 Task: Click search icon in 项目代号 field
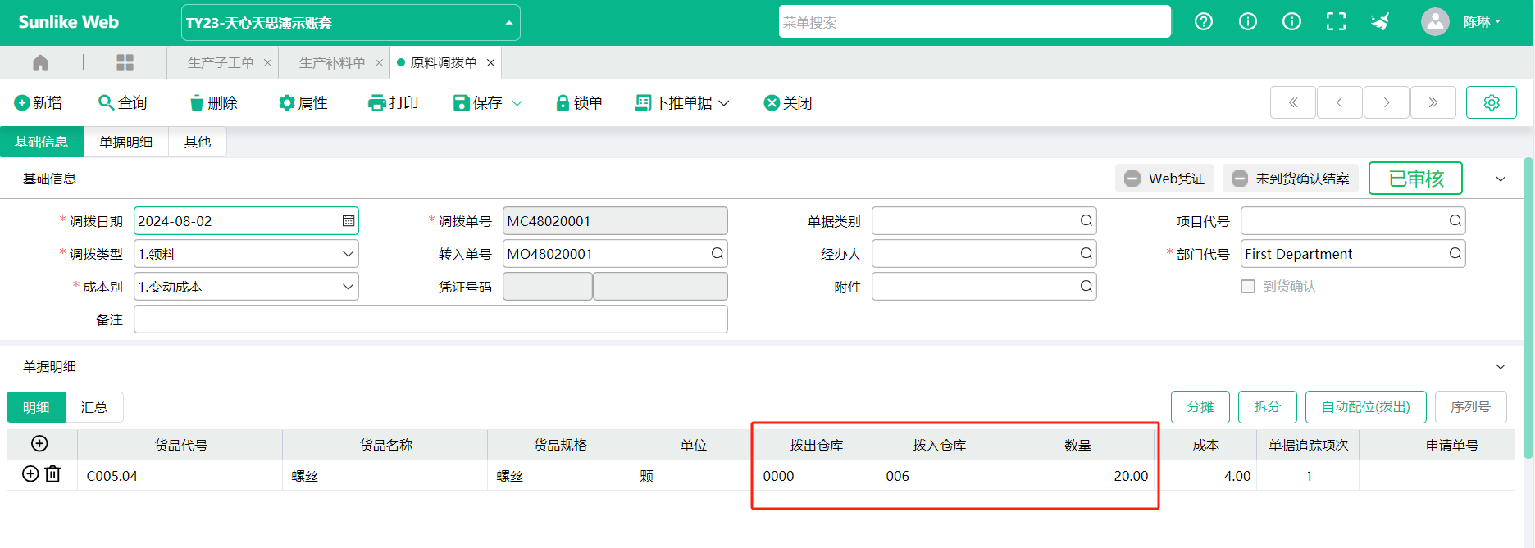pyautogui.click(x=1455, y=221)
